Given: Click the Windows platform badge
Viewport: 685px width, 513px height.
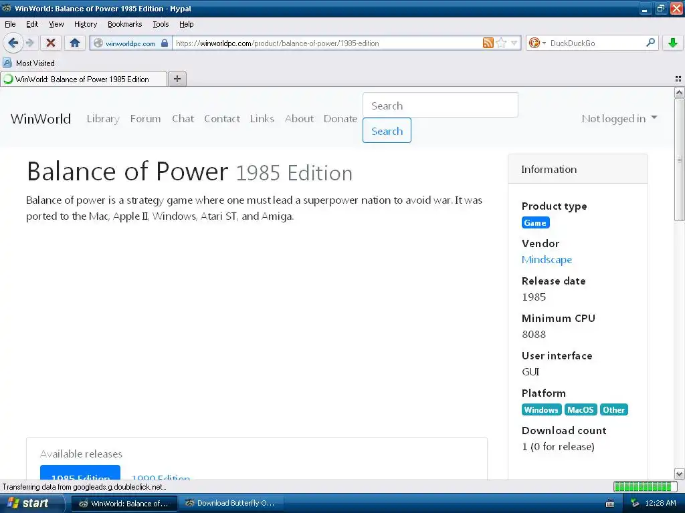Looking at the screenshot, I should tap(541, 409).
